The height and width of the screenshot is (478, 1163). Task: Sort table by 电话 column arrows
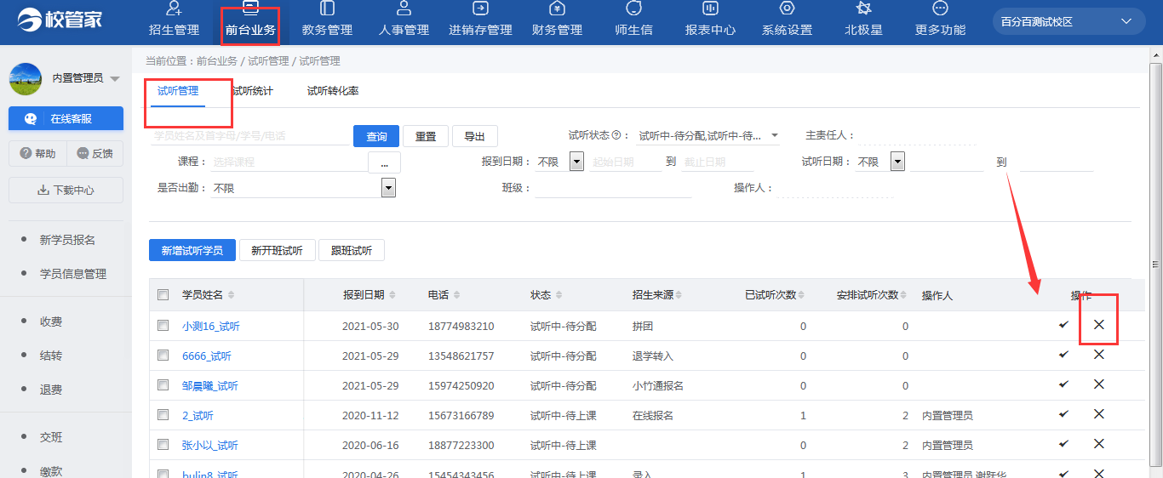click(x=456, y=295)
